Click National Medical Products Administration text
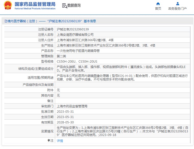 35,8
